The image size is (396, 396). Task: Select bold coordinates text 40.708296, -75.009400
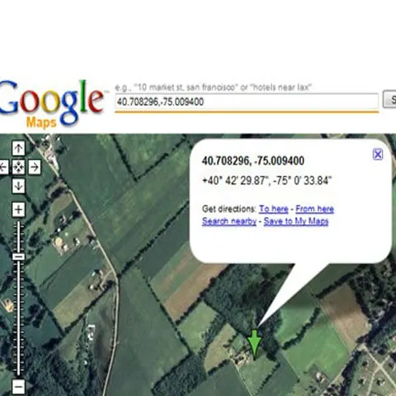click(253, 161)
